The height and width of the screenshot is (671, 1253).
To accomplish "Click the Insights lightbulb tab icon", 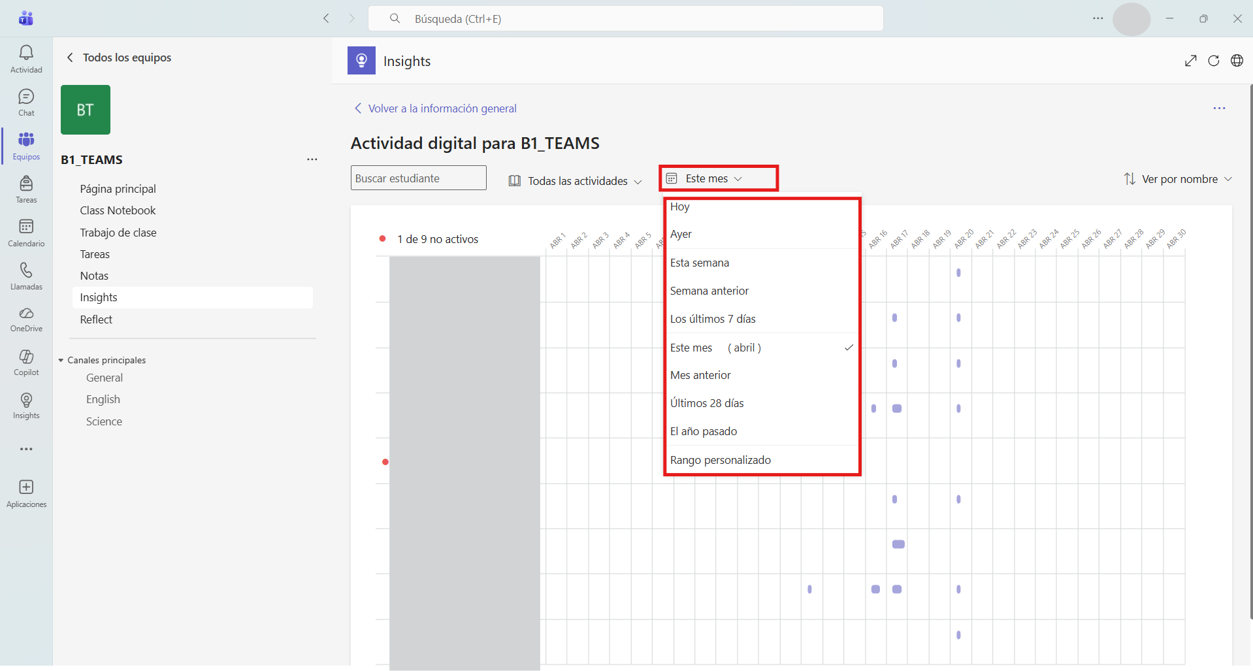I will tap(361, 61).
